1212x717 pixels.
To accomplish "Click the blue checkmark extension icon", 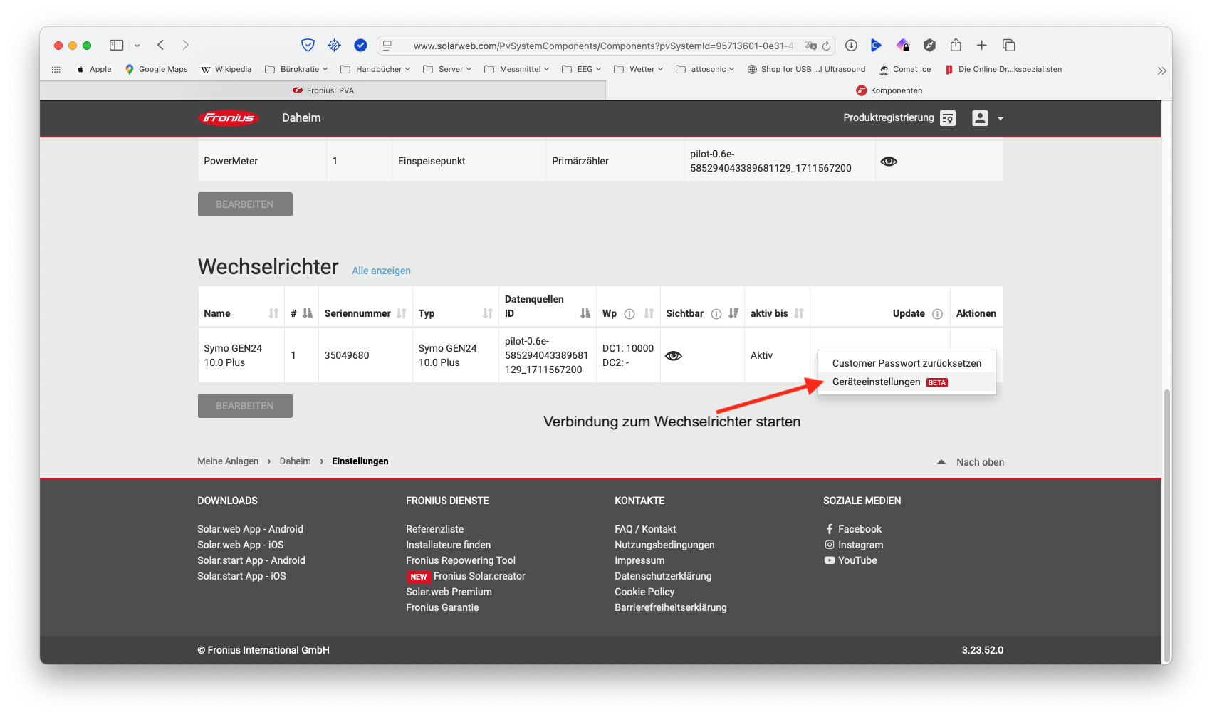I will tap(361, 45).
